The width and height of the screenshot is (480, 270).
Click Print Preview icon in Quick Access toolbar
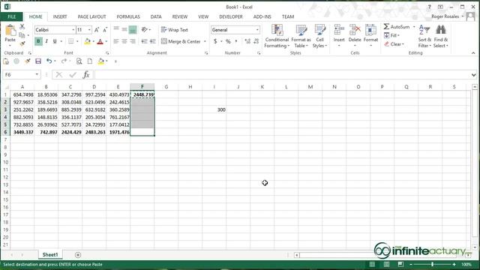[79, 61]
